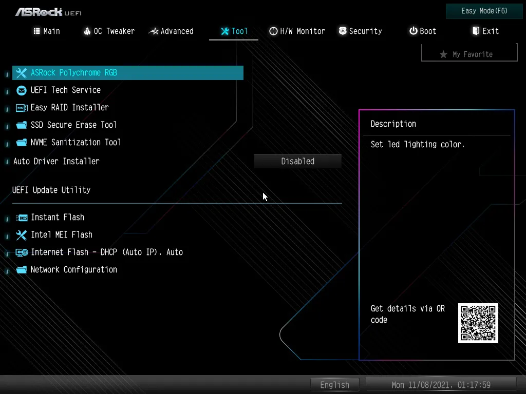Click the QR code in Description panel
Screen dimensions: 526x394
click(x=478, y=323)
